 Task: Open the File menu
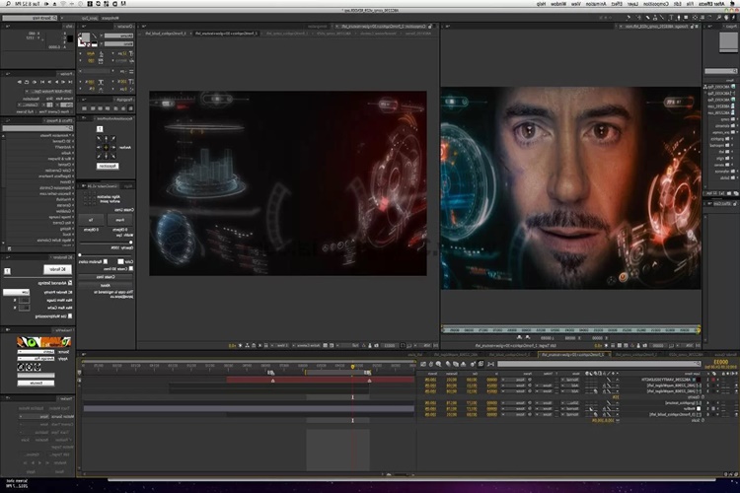pyautogui.click(x=690, y=4)
